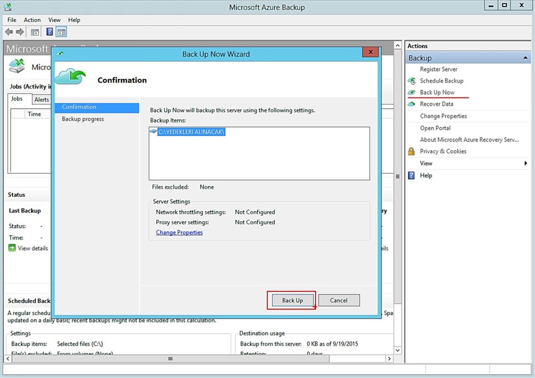Click the wizard title bar cloud icon
Screen dimensions: 535x378
pos(61,54)
